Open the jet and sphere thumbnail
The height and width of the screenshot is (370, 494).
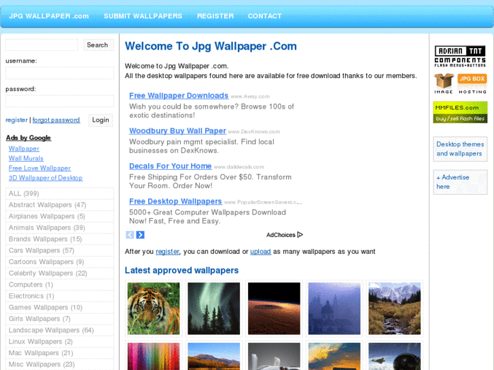394,356
